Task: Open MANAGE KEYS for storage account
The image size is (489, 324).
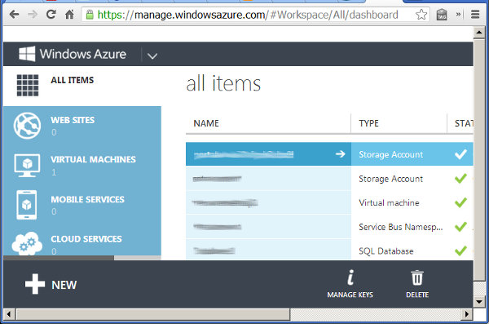Action: (350, 284)
